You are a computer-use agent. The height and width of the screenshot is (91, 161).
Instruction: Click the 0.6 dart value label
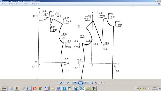coord(107,43)
